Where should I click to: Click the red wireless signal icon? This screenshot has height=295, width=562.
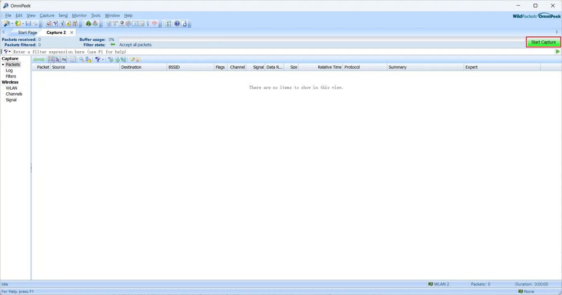pos(155,24)
